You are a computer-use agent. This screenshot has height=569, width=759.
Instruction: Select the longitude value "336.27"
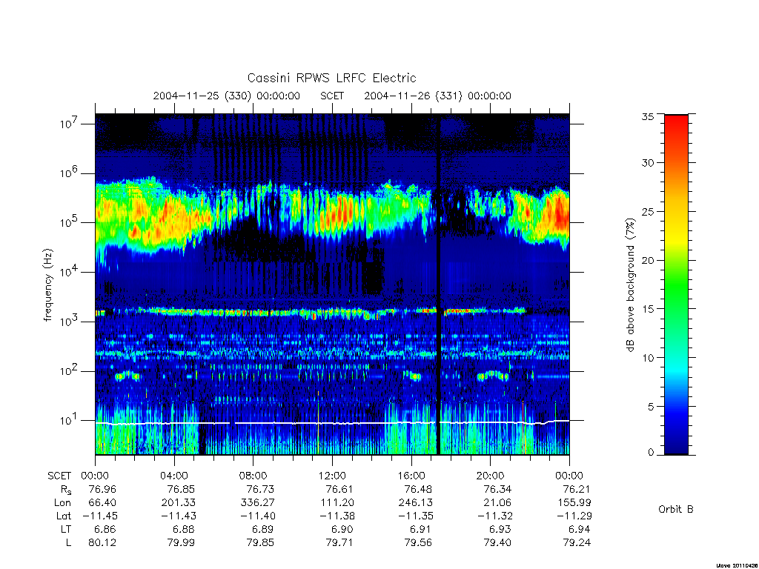(x=257, y=503)
